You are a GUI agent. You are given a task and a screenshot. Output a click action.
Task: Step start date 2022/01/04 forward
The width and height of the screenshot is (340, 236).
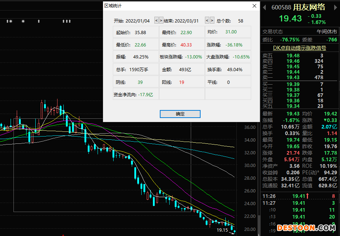click(161, 21)
